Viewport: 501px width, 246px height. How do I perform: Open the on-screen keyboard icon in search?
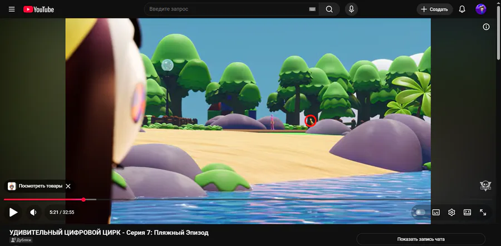(x=312, y=9)
